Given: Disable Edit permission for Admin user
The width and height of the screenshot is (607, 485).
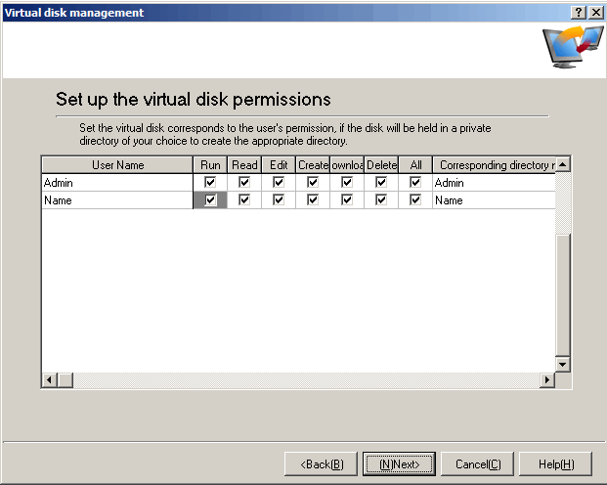Looking at the screenshot, I should coord(279,183).
